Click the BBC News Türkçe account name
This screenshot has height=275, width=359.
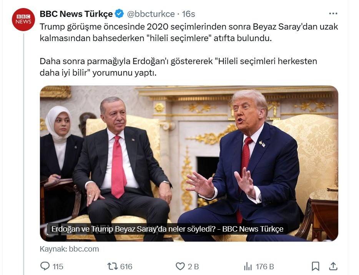point(76,14)
